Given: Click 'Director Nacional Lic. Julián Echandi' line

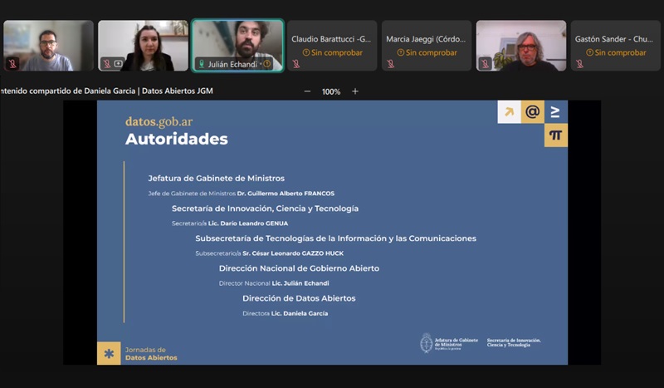Looking at the screenshot, I should click(274, 283).
